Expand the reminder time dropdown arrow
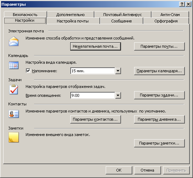This screenshot has height=178, width=193. coord(118,71)
